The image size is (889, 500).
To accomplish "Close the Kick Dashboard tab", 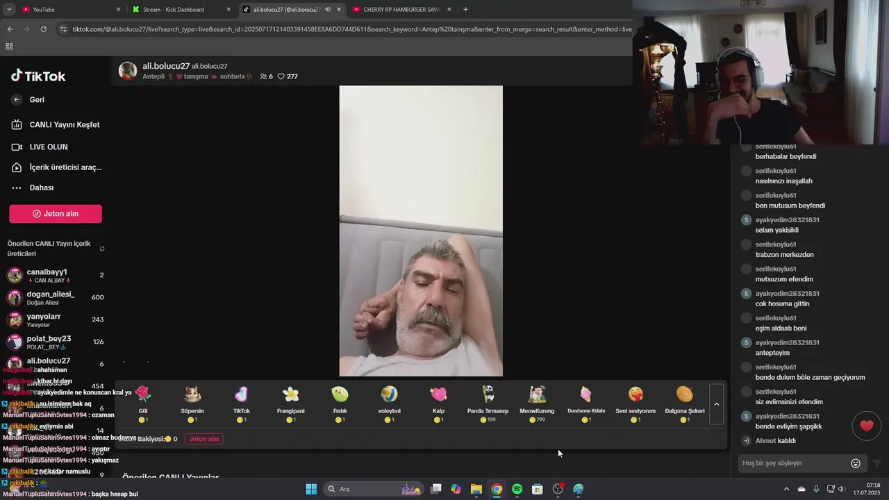I will pos(229,10).
